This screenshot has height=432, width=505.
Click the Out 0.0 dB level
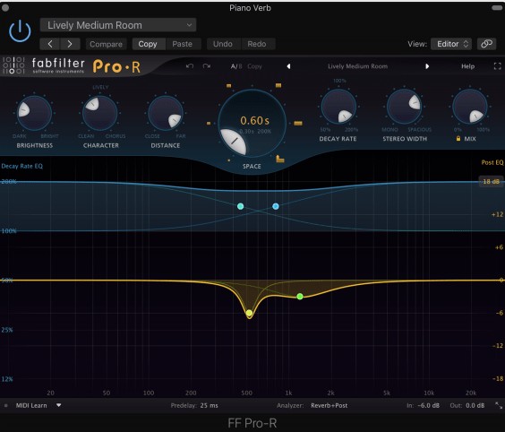coord(475,406)
